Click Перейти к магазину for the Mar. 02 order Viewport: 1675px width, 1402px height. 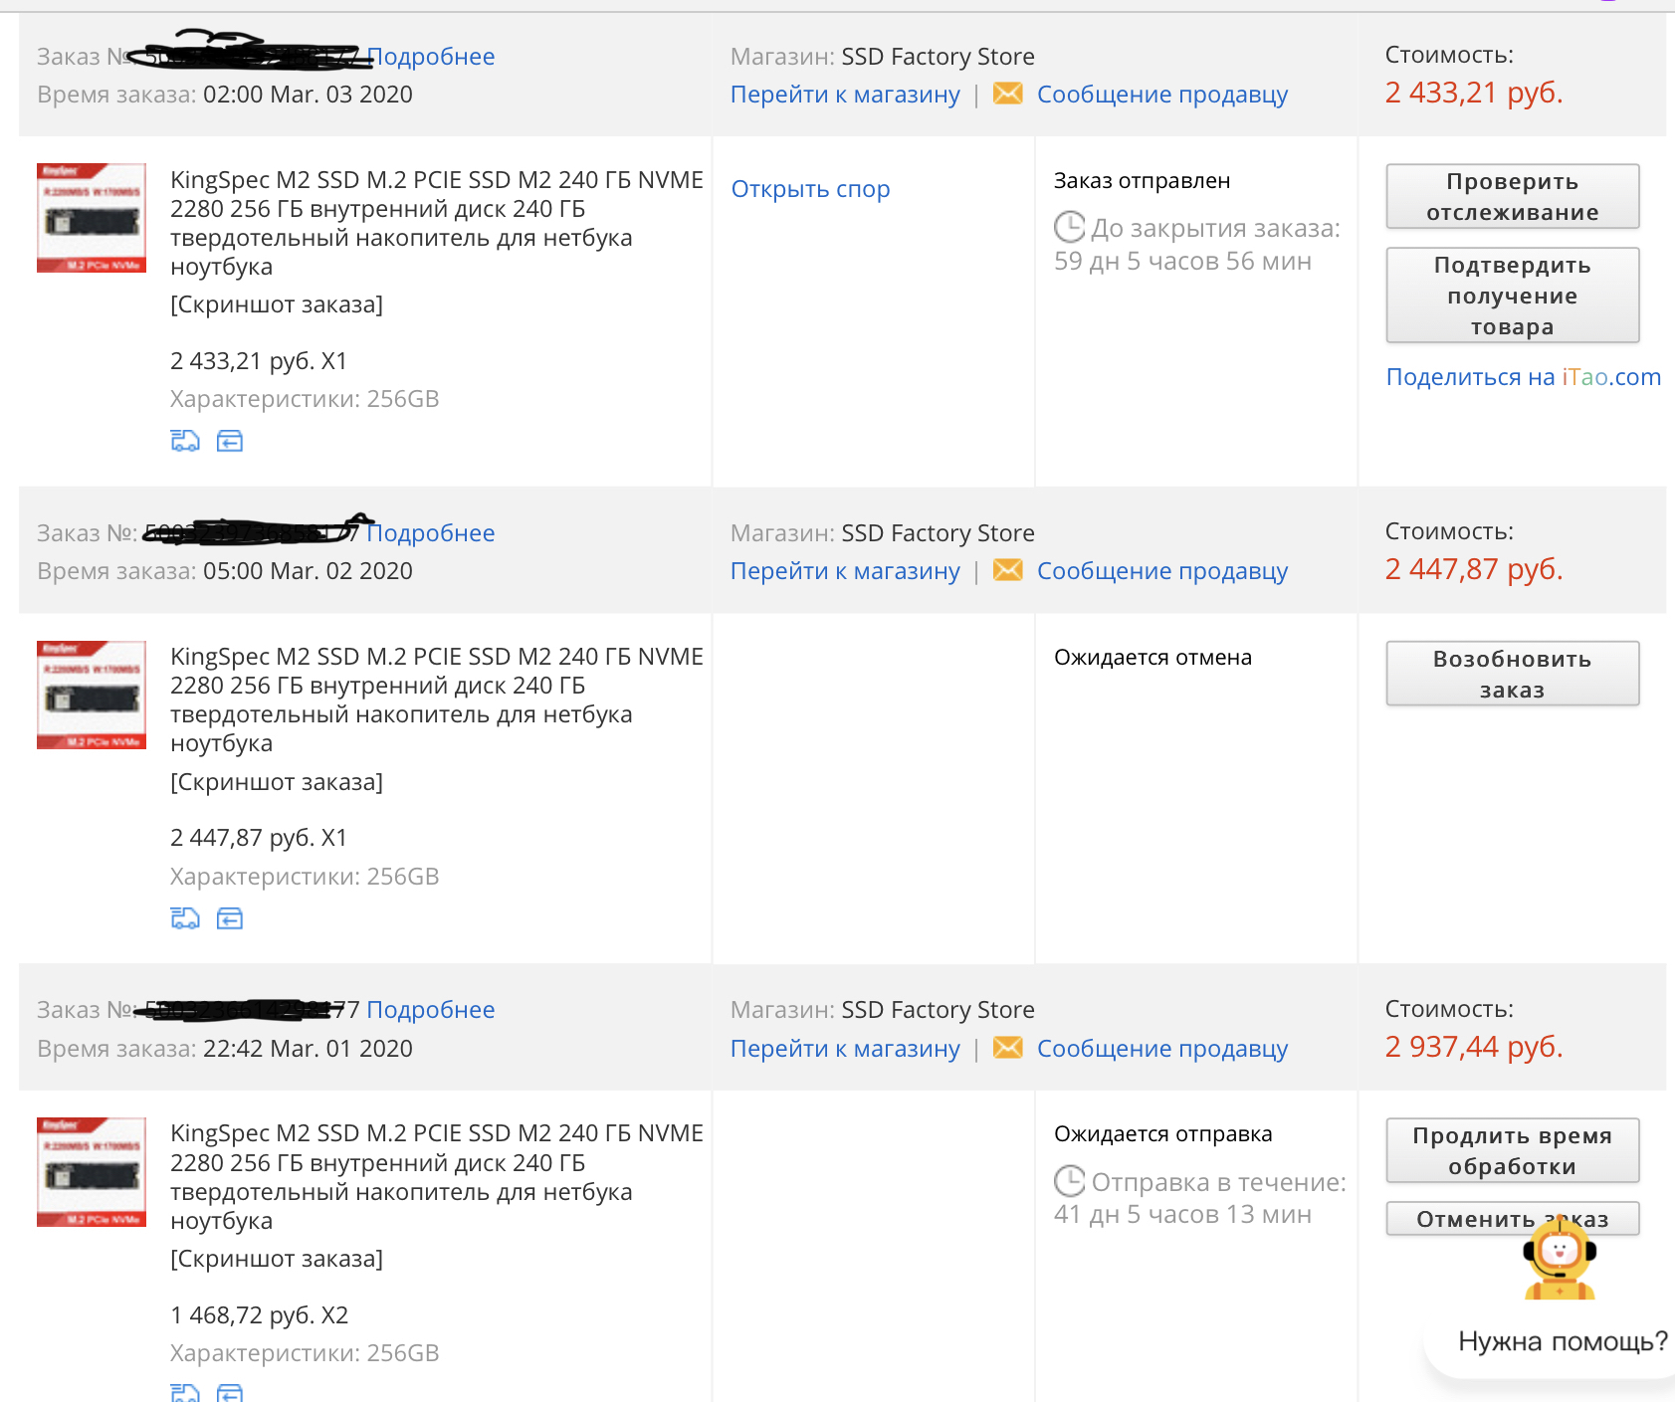tap(845, 571)
